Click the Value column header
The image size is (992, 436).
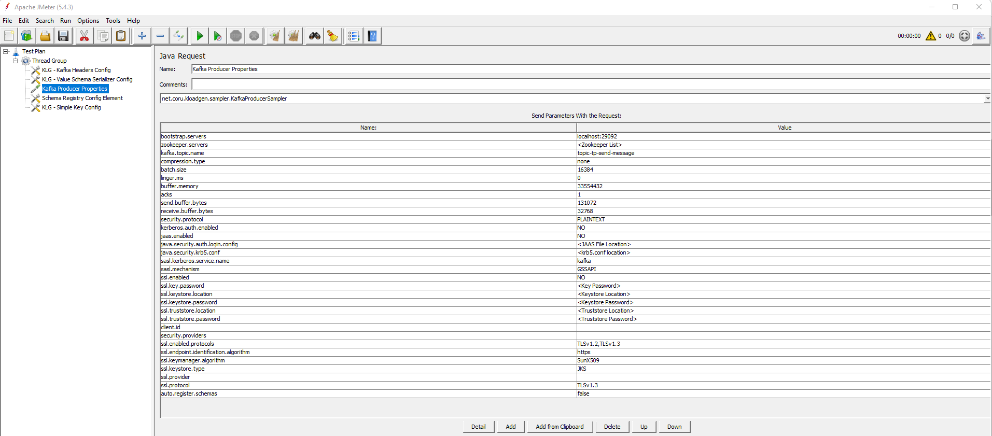784,128
